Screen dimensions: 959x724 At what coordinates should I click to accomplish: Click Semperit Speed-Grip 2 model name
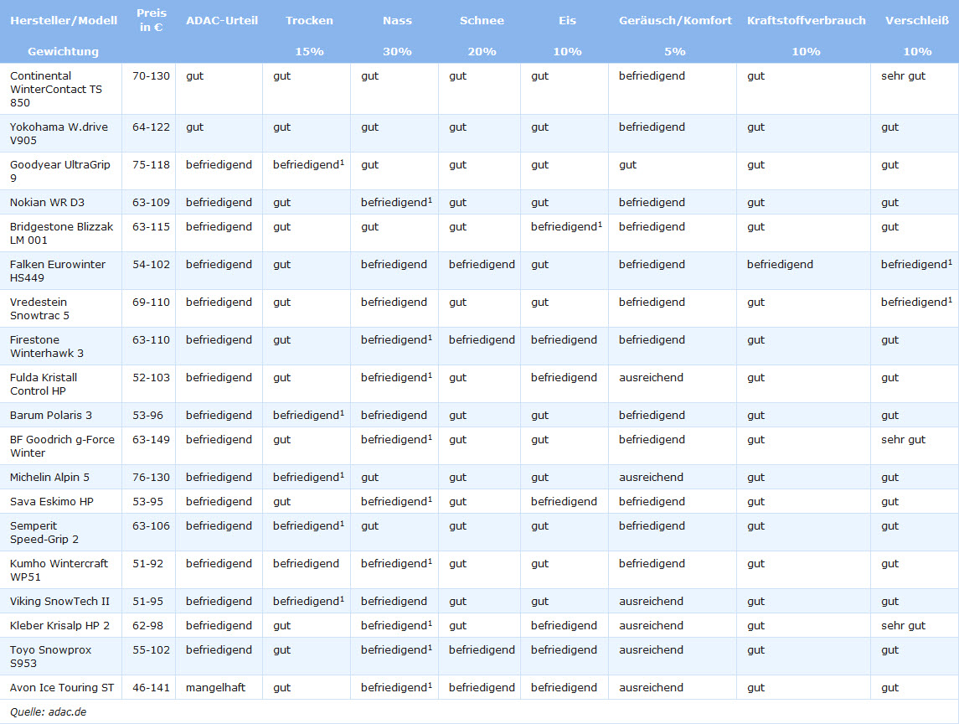44,532
